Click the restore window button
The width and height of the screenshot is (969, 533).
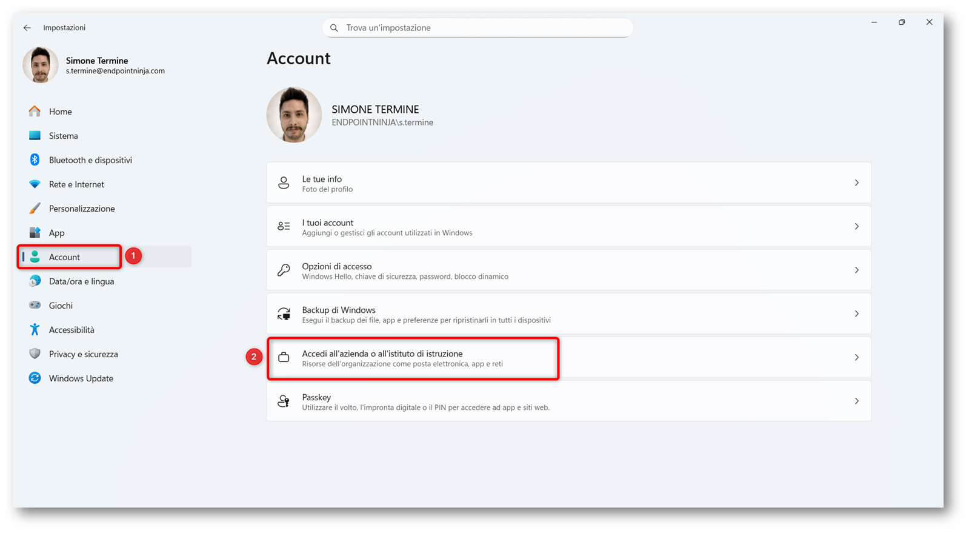pyautogui.click(x=902, y=22)
